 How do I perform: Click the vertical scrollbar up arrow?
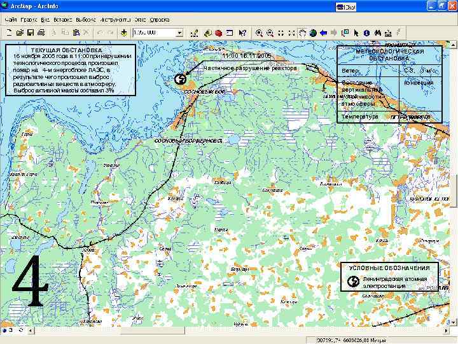pyautogui.click(x=453, y=45)
